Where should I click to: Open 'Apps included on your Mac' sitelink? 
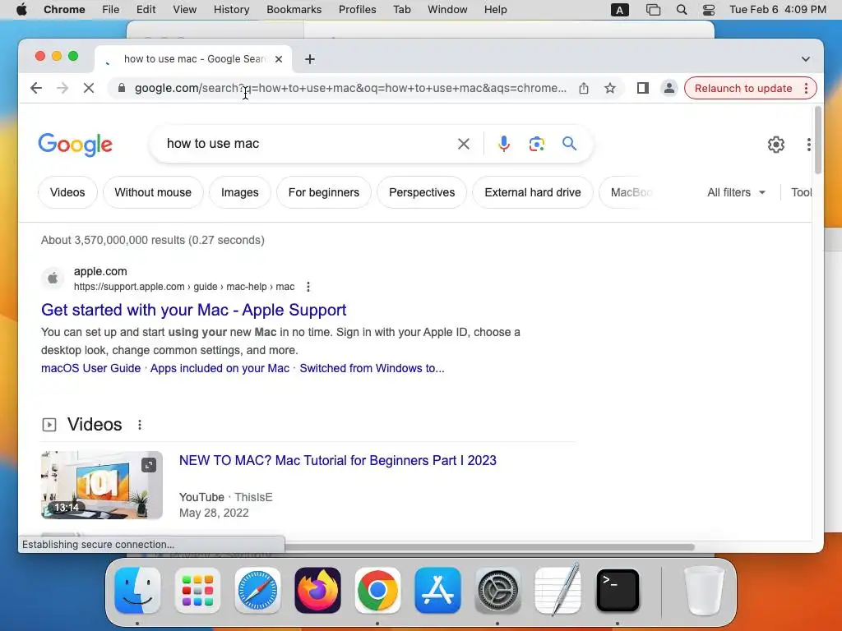click(220, 369)
